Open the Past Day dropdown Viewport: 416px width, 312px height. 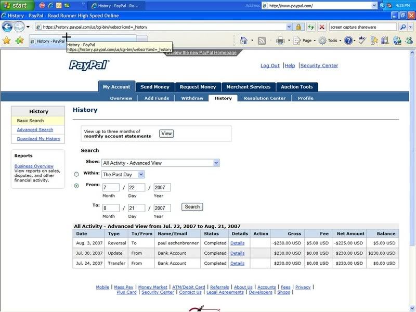pos(141,175)
